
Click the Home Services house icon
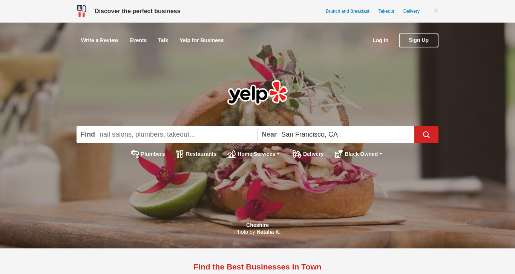click(231, 154)
